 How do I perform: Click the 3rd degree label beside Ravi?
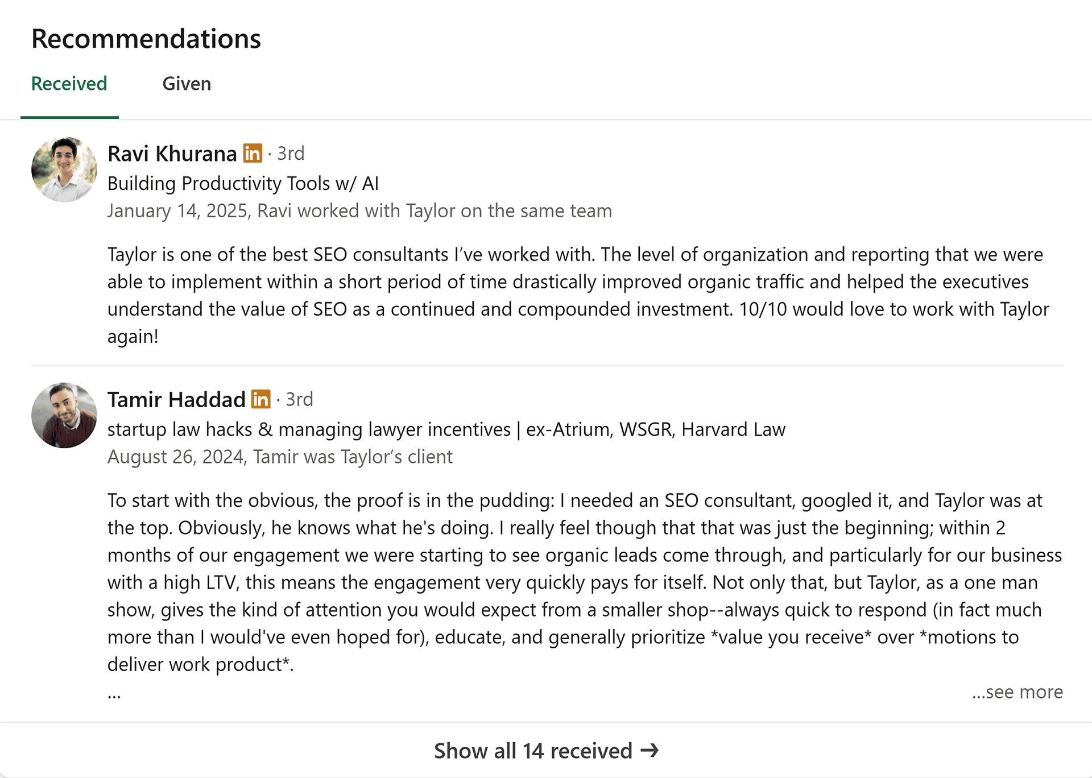291,154
